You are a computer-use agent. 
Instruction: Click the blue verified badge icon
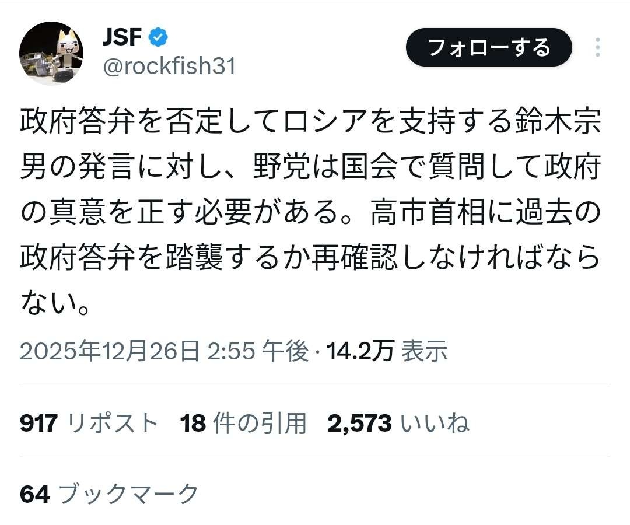click(x=158, y=37)
